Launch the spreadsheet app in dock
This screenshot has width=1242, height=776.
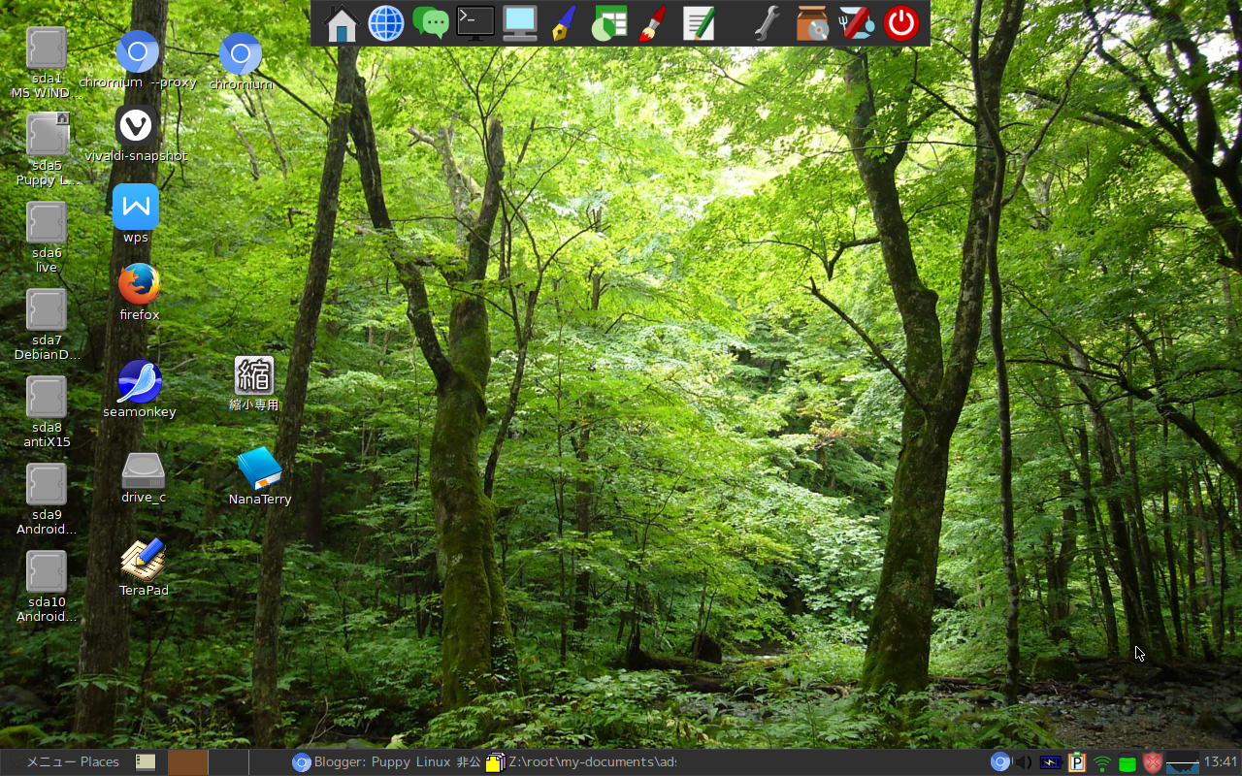click(609, 23)
